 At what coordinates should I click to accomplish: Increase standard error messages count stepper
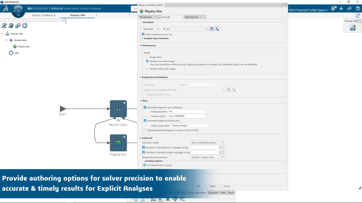tap(223, 146)
